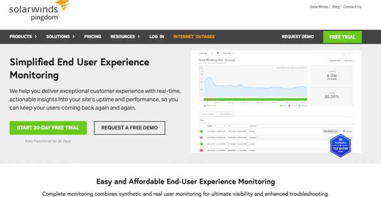381x197 pixels.
Task: Open the SolarWinds link at top
Action: [319, 7]
